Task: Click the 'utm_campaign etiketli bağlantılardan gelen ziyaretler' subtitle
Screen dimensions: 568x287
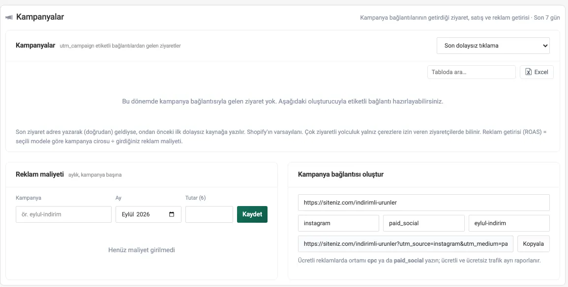Action: tap(120, 46)
